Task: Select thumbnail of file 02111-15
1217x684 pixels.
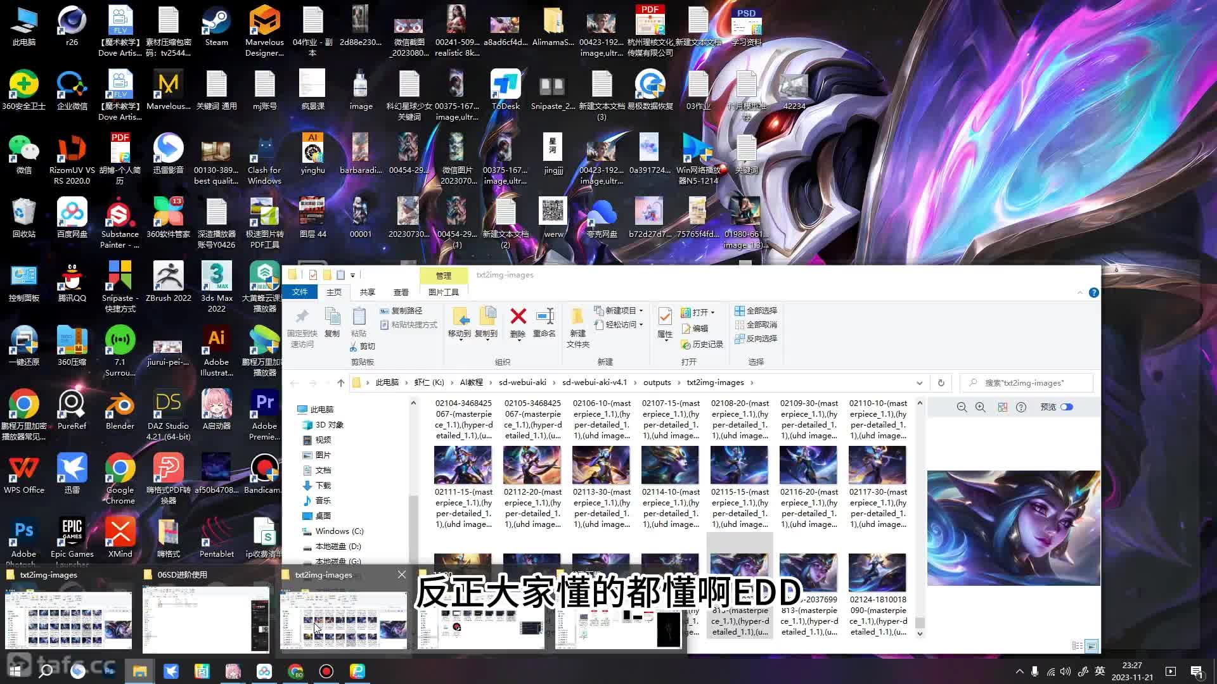Action: point(463,465)
